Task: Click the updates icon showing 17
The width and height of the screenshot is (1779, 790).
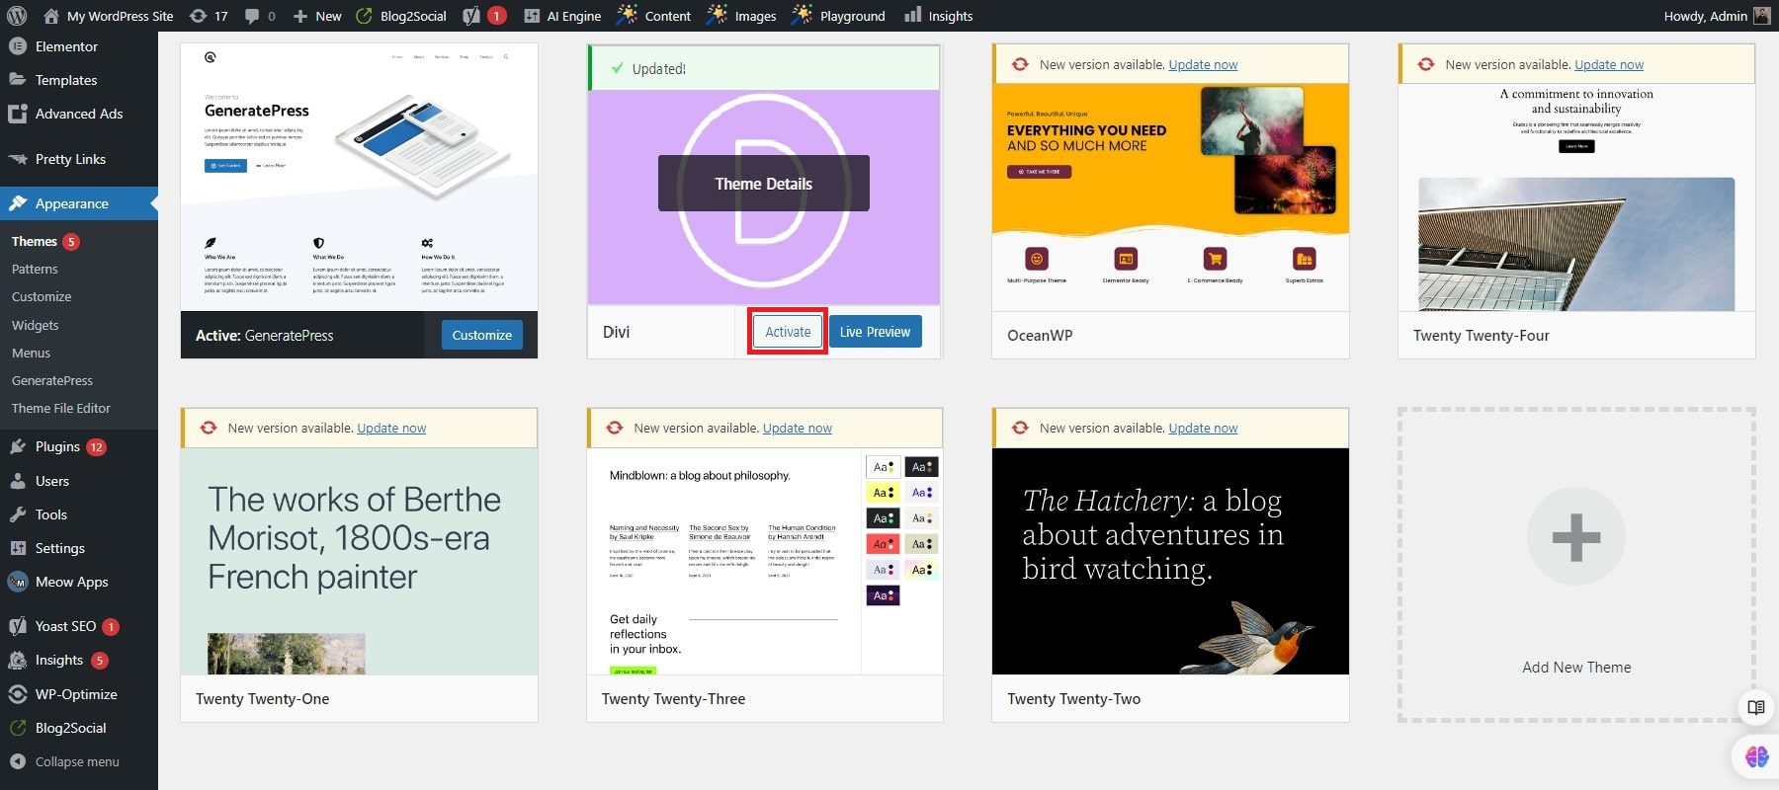Action: click(209, 16)
